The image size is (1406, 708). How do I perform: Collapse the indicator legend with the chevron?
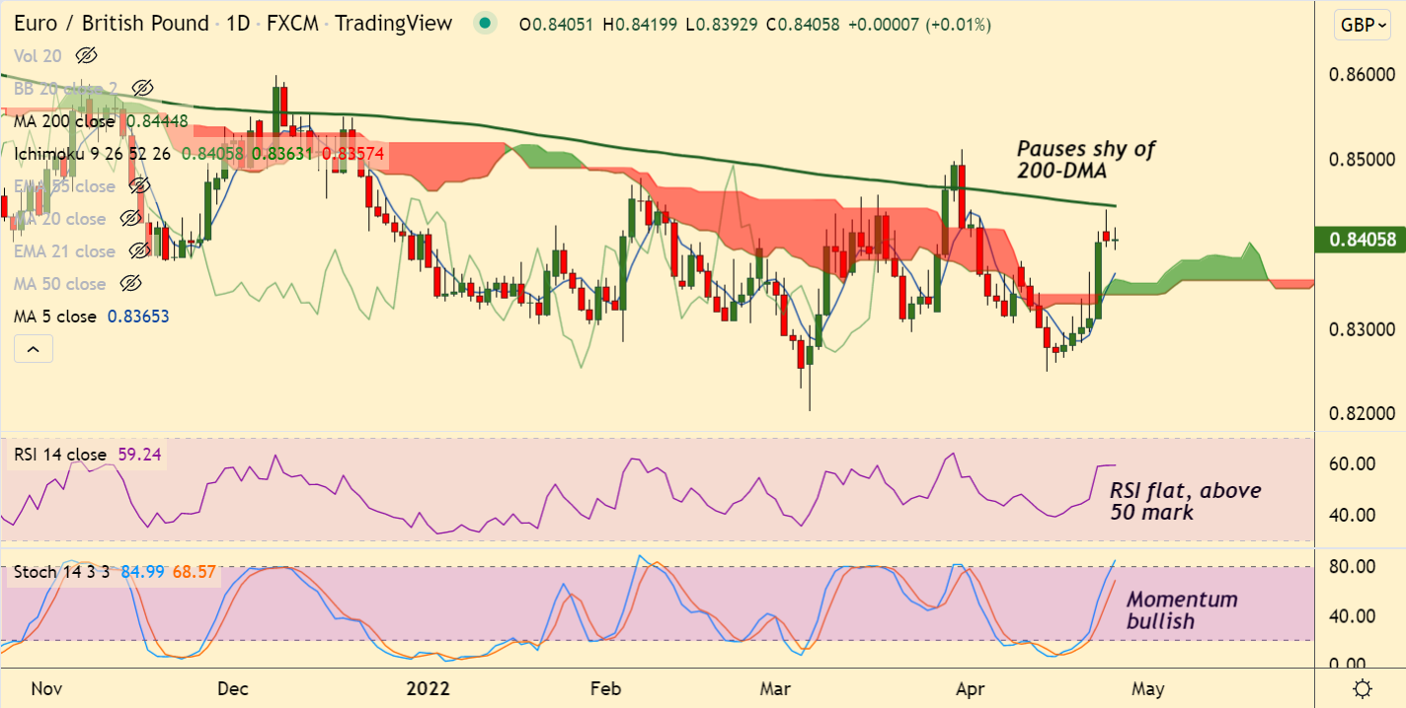coord(33,348)
